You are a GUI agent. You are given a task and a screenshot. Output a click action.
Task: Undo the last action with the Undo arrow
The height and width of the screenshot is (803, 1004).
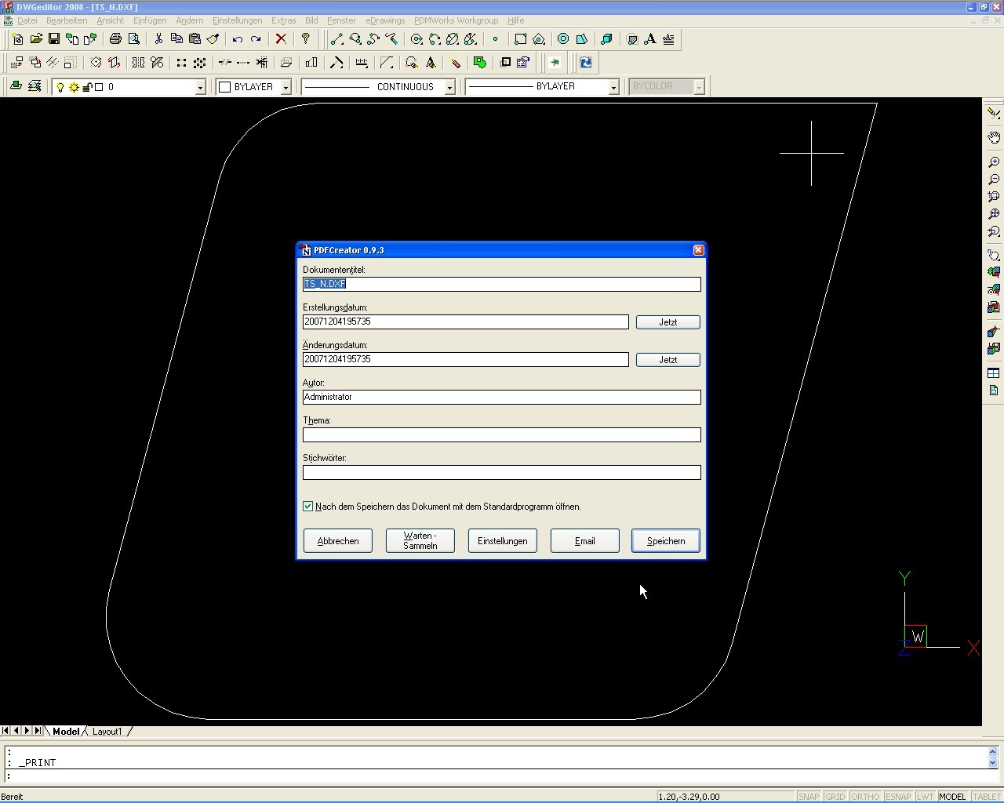tap(237, 39)
